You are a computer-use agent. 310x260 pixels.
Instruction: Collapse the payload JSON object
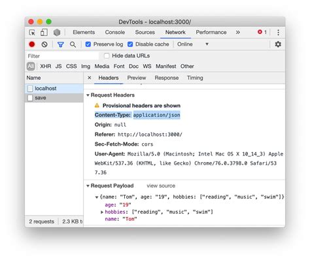point(97,197)
